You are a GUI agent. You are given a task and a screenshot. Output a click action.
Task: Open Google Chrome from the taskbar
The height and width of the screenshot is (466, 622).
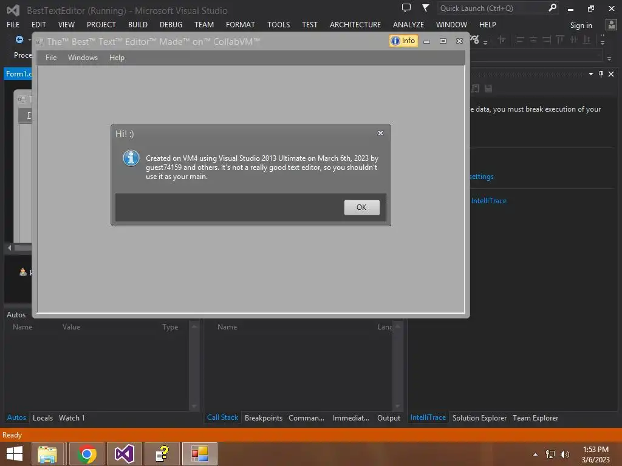click(87, 454)
